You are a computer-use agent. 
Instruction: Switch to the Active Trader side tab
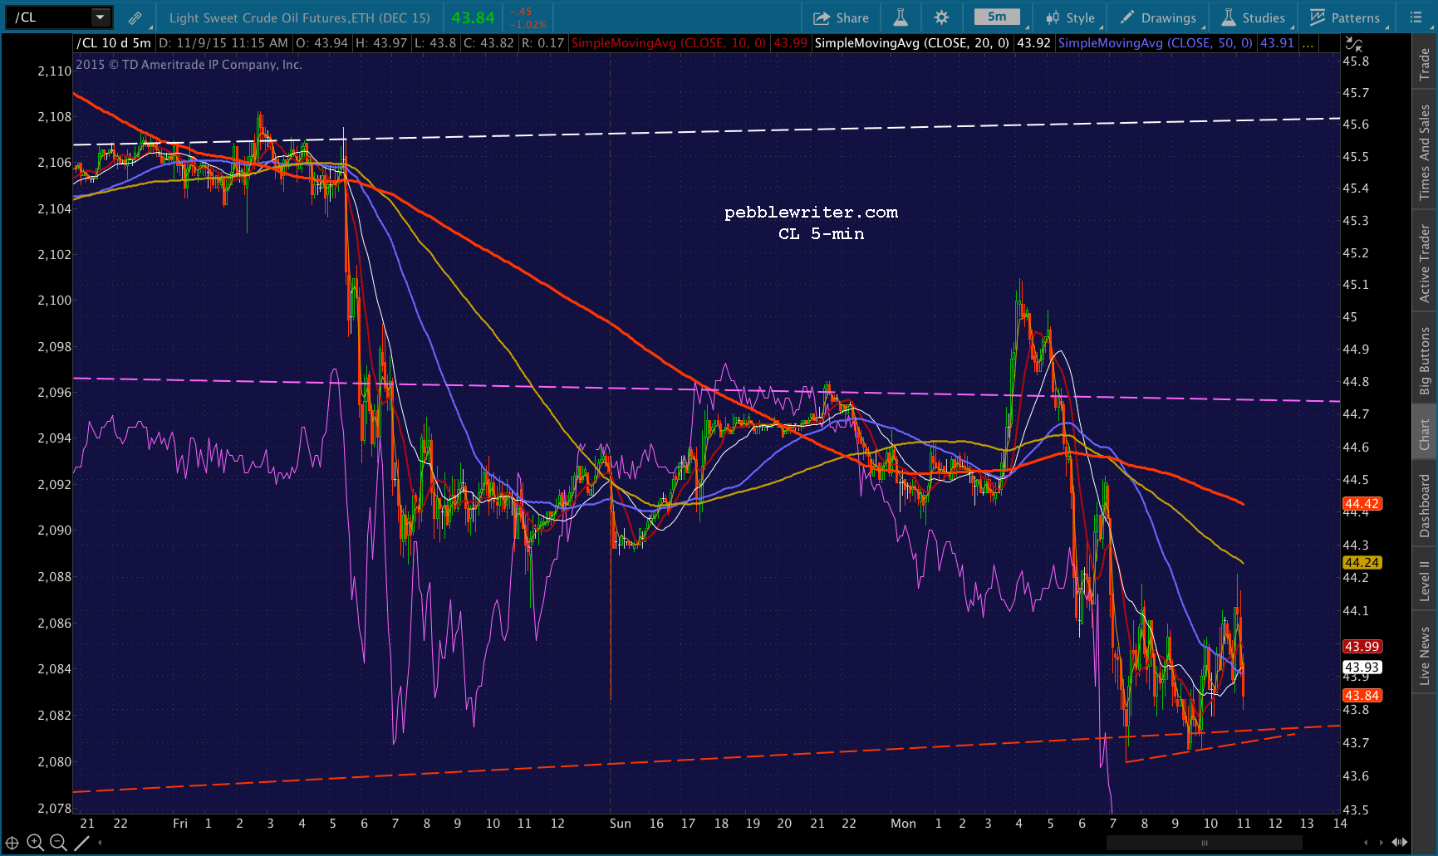(x=1425, y=264)
